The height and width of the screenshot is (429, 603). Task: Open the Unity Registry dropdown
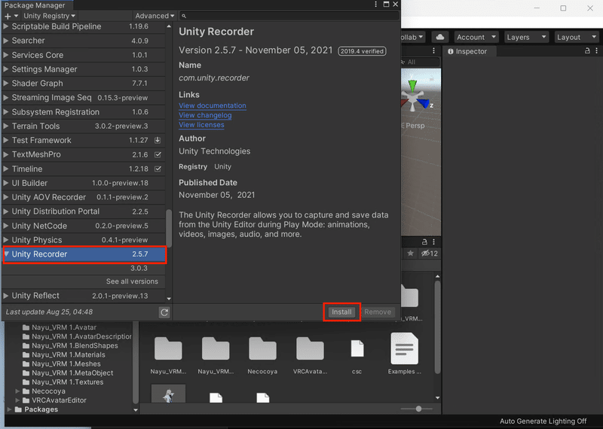coord(49,16)
